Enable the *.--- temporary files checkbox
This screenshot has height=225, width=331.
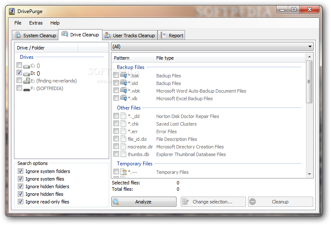(116, 171)
